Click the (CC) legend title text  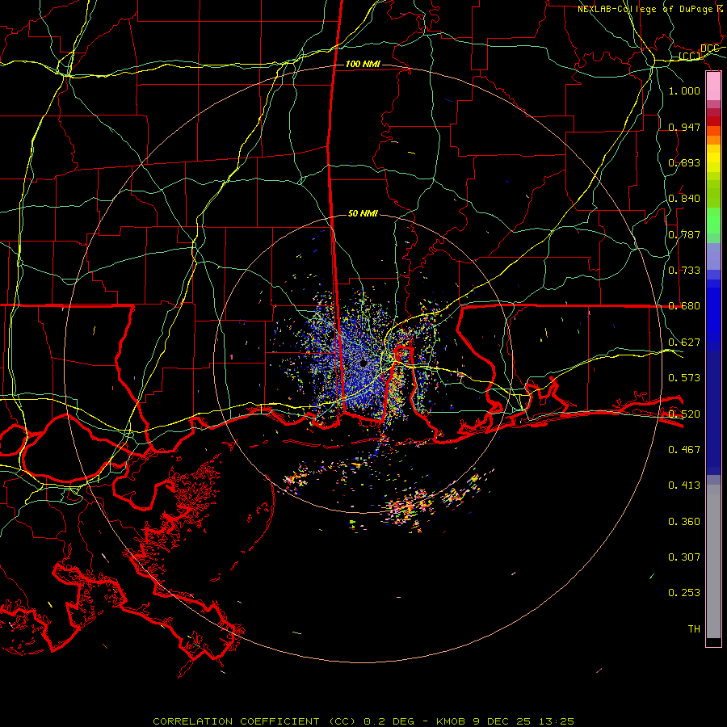pos(690,57)
